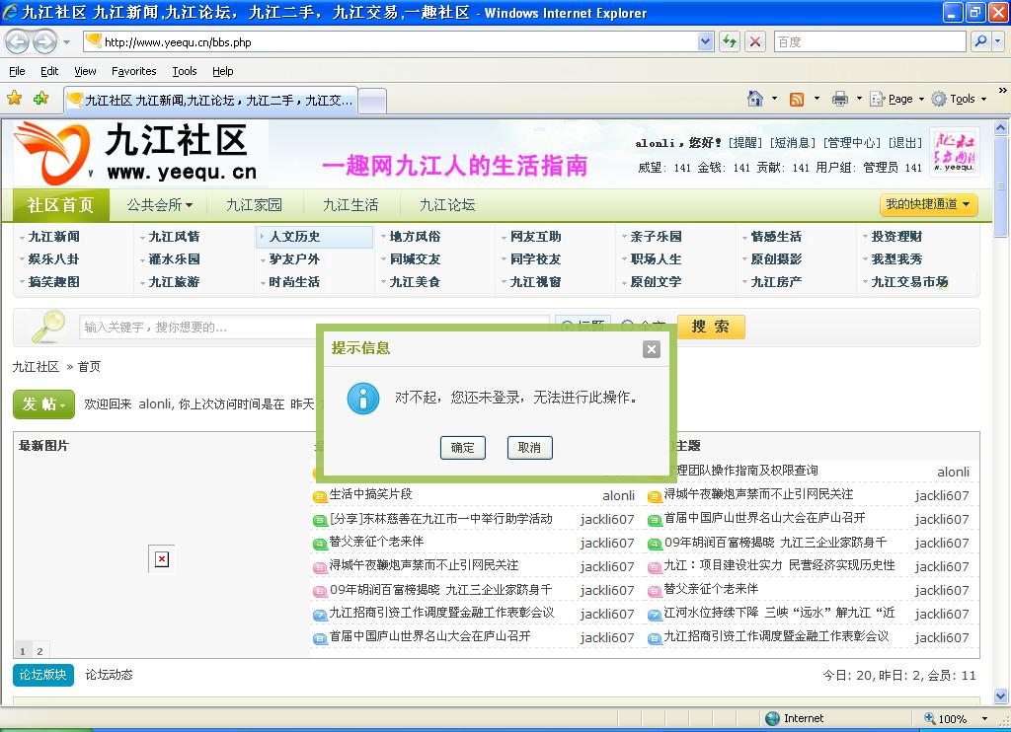This screenshot has height=732, width=1011.
Task: Click the Print icon in toolbar
Action: (839, 99)
